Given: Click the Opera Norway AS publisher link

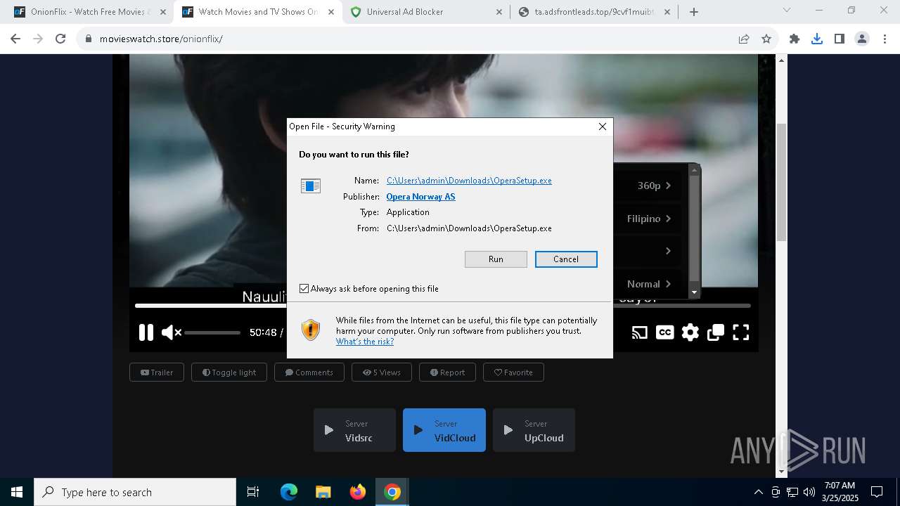Looking at the screenshot, I should point(420,197).
